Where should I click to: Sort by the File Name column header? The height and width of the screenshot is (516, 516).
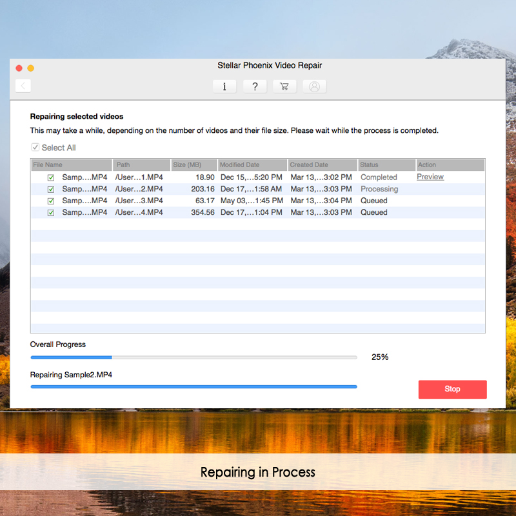[x=72, y=165]
